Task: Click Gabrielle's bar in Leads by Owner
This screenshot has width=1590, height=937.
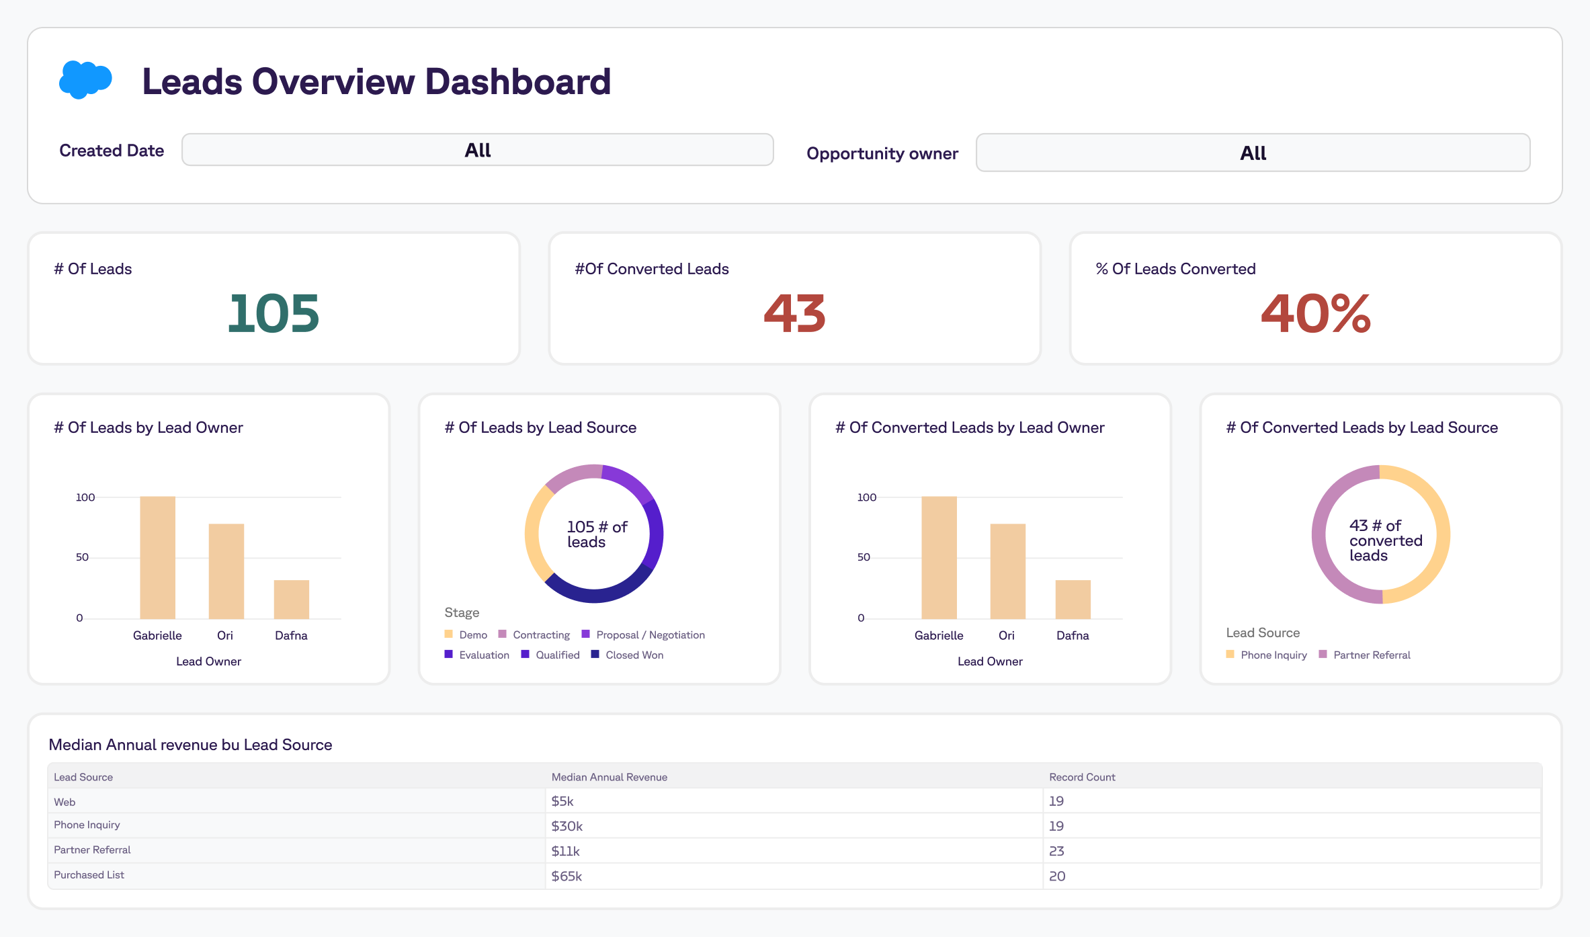Action: tap(157, 557)
